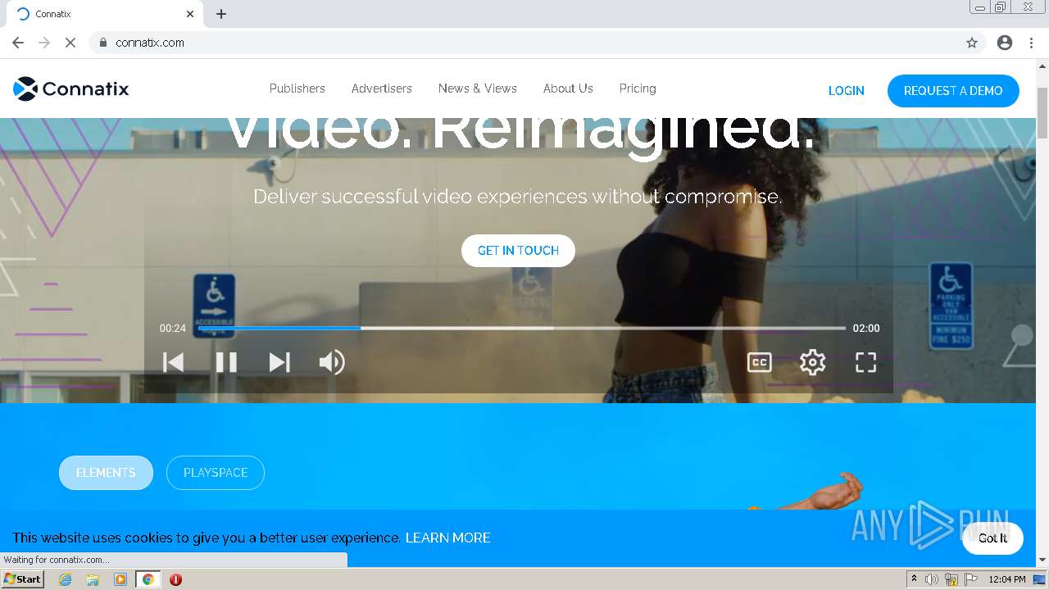Open a new browser tab
Image resolution: width=1049 pixels, height=590 pixels.
click(221, 14)
